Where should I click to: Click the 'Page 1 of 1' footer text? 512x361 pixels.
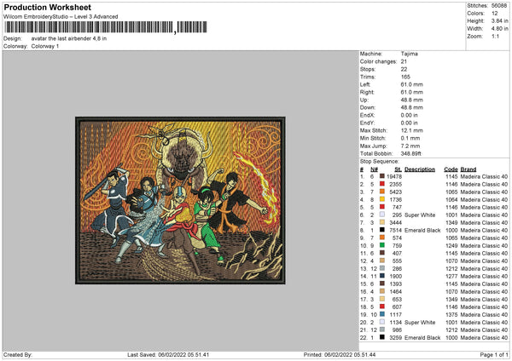(494, 354)
